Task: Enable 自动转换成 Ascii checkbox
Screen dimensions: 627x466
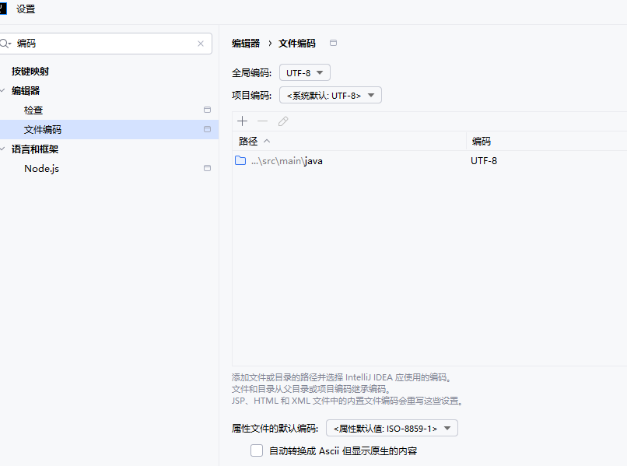Action: [x=257, y=450]
